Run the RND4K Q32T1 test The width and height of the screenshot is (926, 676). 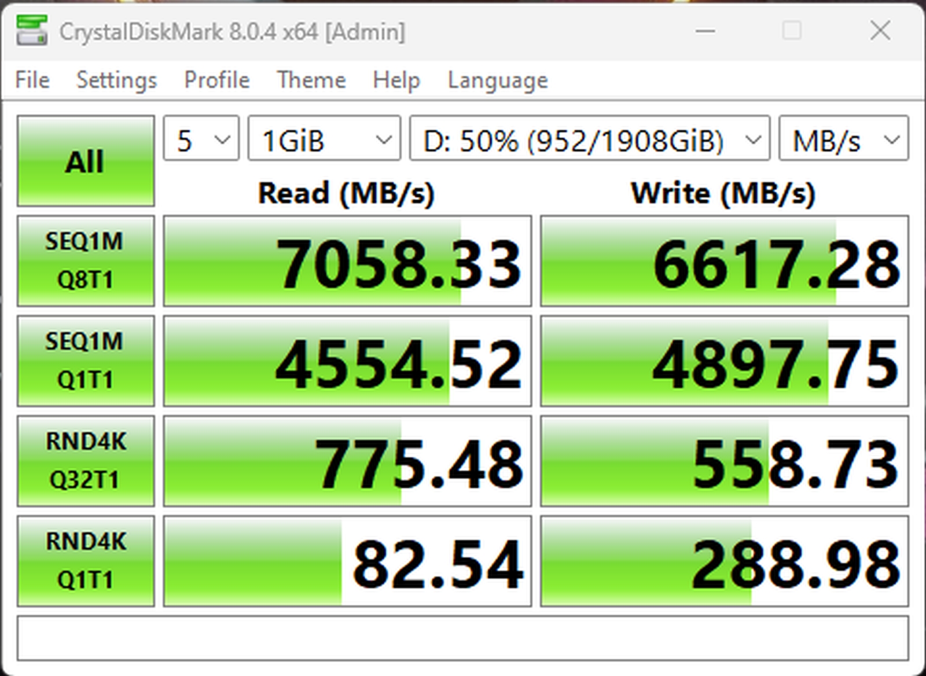[86, 461]
